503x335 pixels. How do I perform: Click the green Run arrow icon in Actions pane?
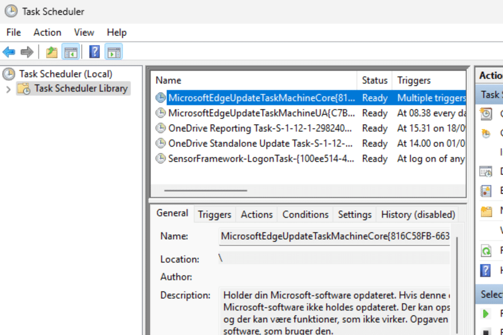pos(485,313)
